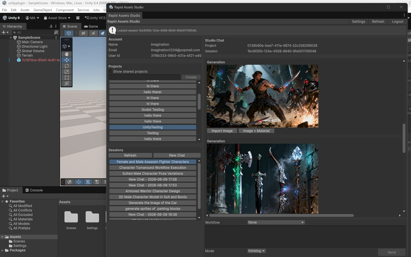Select the combined Transform tool
Screen dimensions: 411x257
coord(67,83)
